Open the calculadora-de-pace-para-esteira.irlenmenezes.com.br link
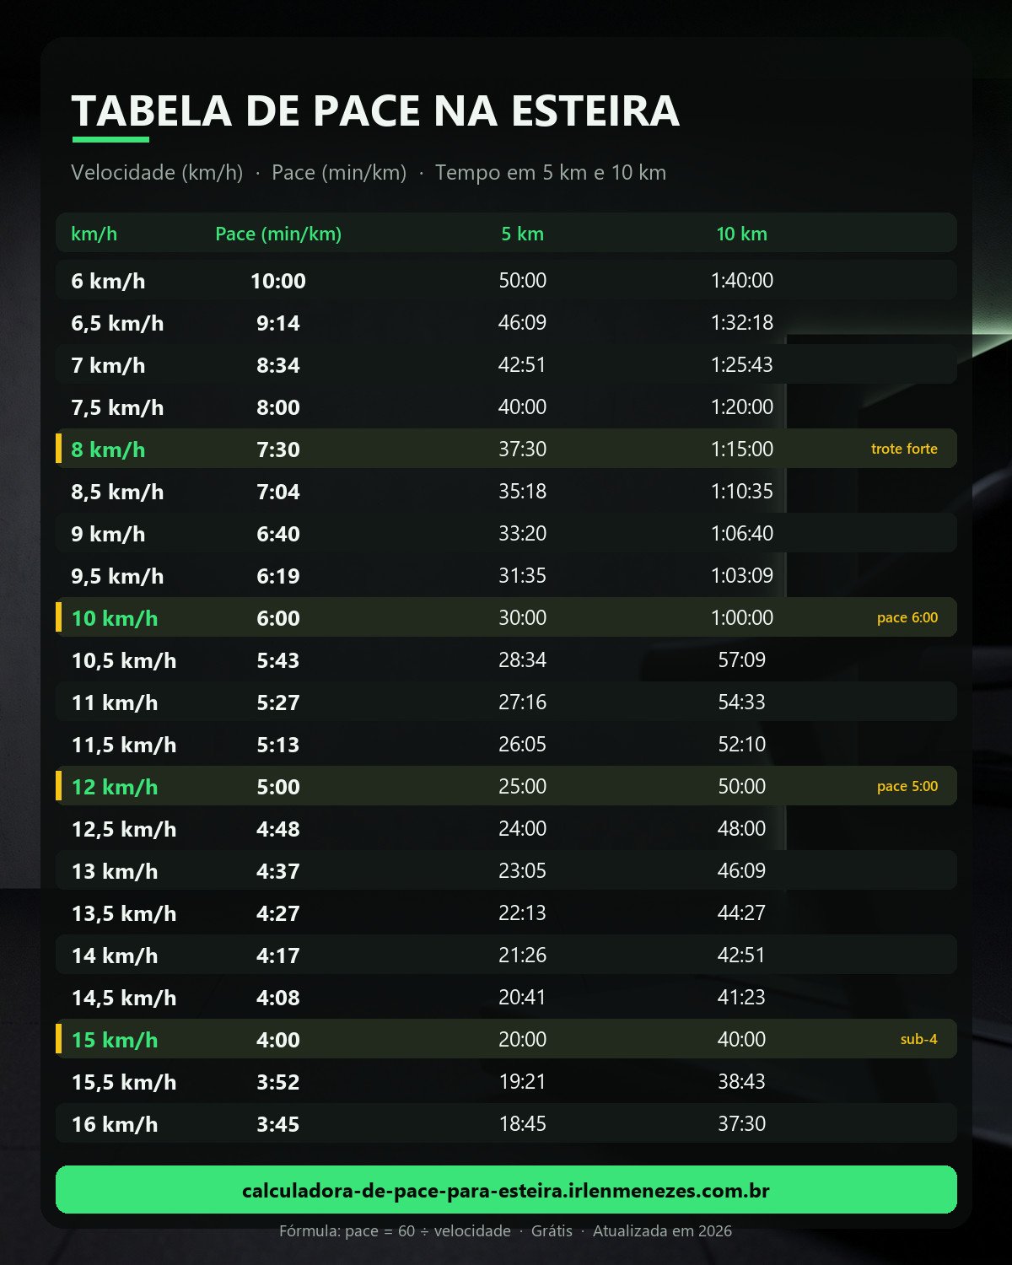The height and width of the screenshot is (1265, 1012). [x=506, y=1190]
